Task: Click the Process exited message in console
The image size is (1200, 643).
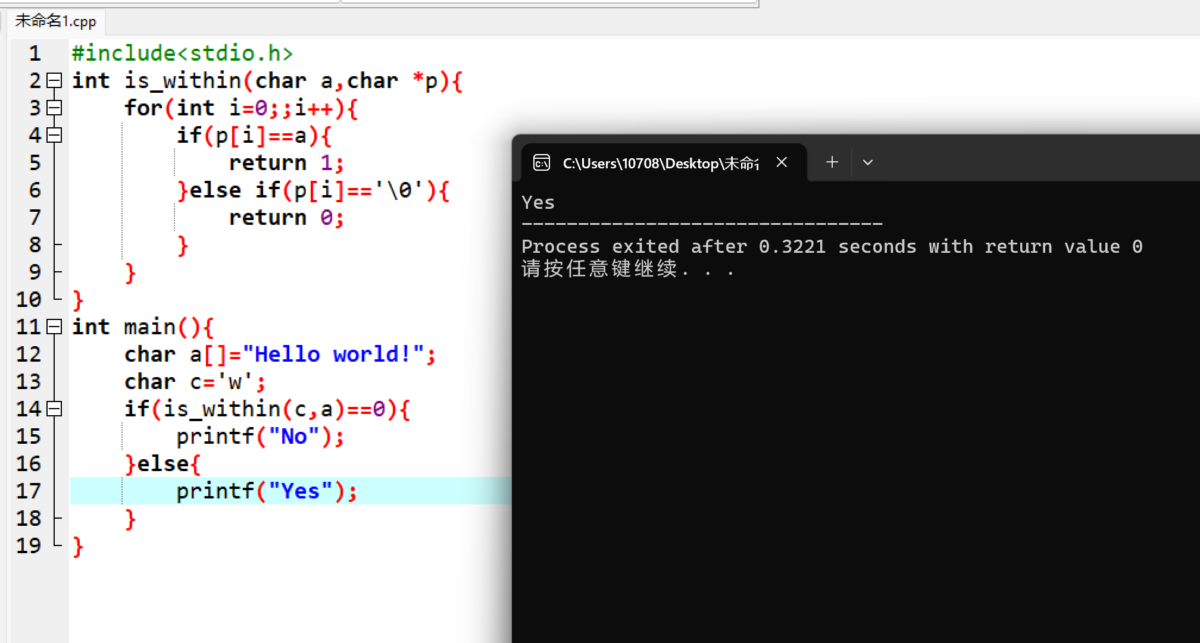Action: pos(831,246)
